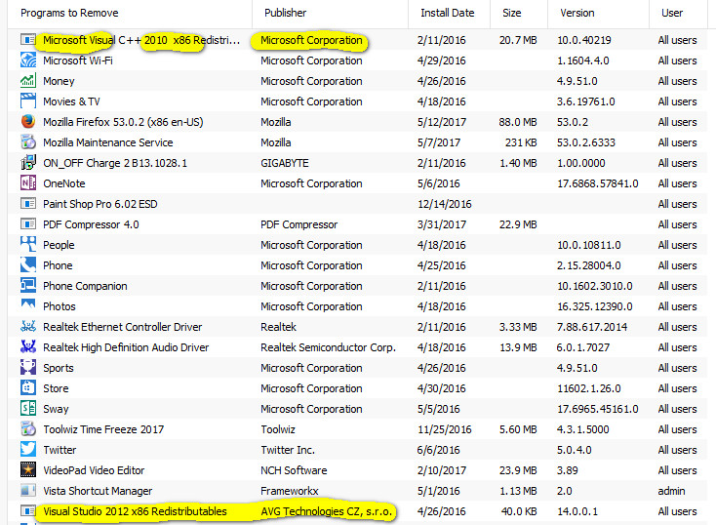The image size is (716, 525).
Task: Click the Photos app icon
Action: (x=28, y=305)
